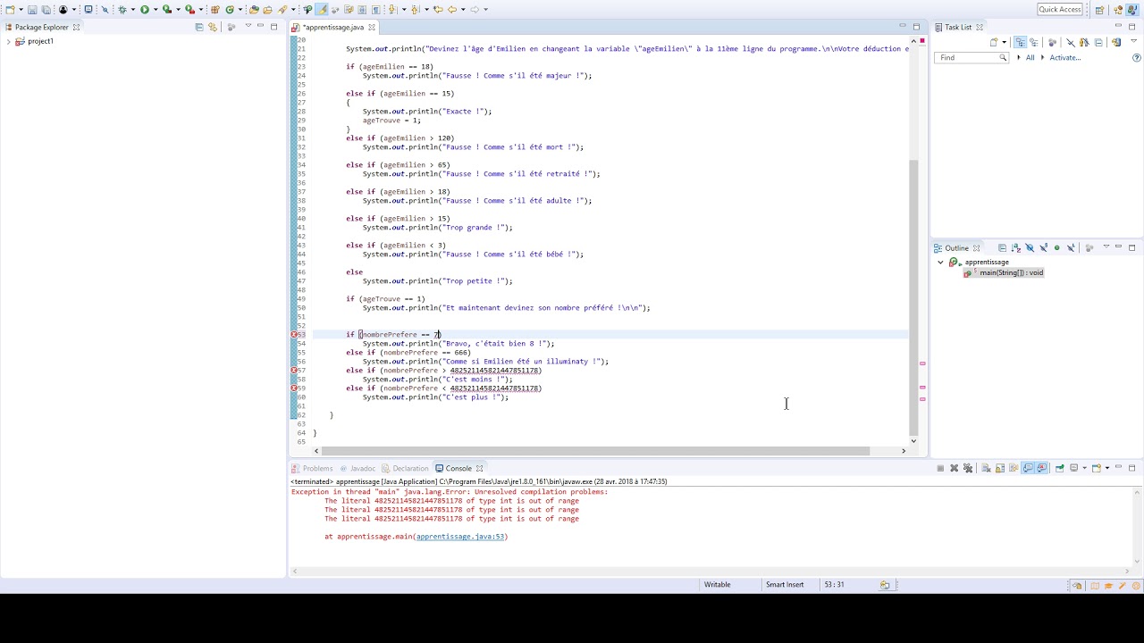This screenshot has width=1144, height=643.
Task: Toggle Categorized presentation in Task List
Action: [1021, 43]
